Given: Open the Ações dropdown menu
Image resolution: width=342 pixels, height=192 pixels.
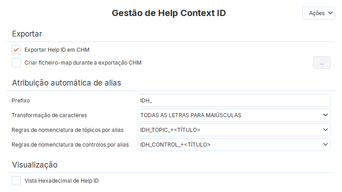Looking at the screenshot, I should (x=318, y=13).
